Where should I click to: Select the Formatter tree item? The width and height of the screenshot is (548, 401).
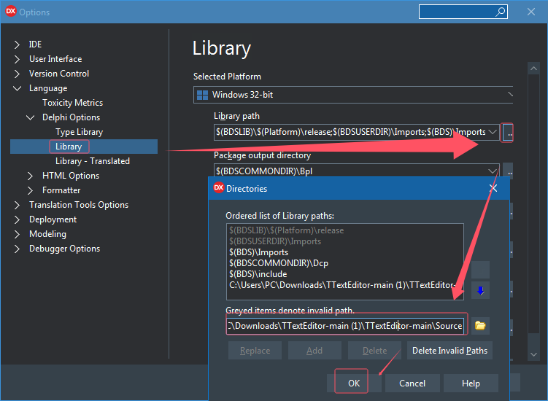[61, 190]
